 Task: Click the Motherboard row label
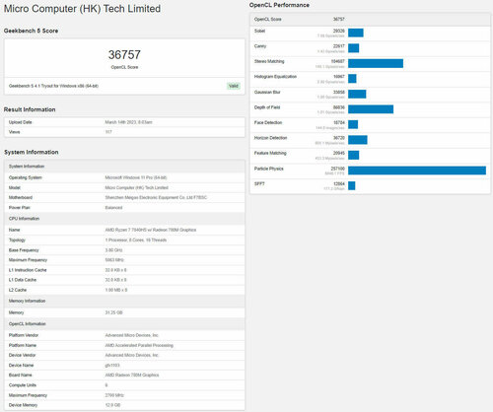(21, 197)
